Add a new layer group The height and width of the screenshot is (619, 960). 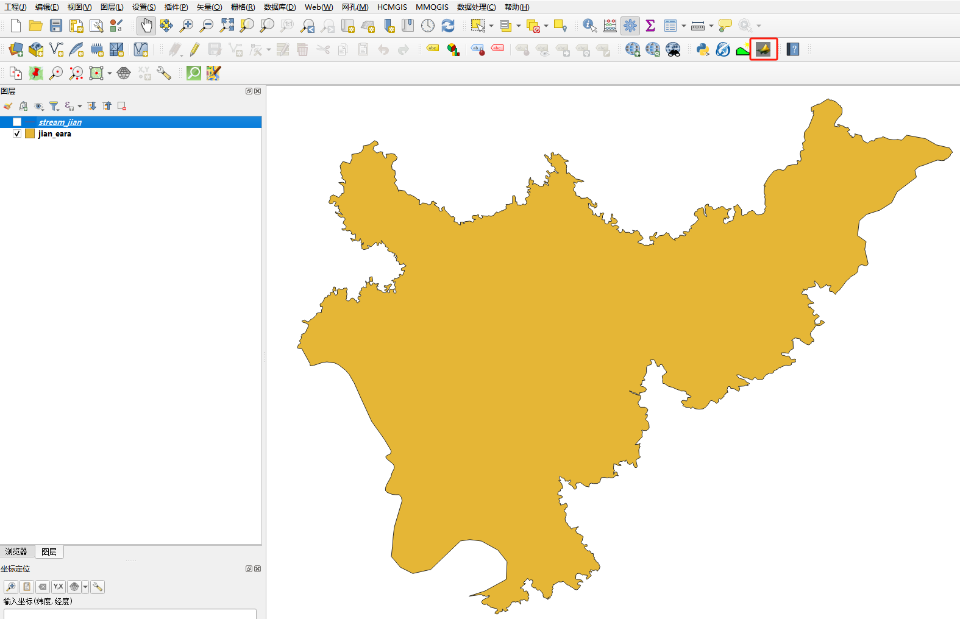(x=23, y=106)
